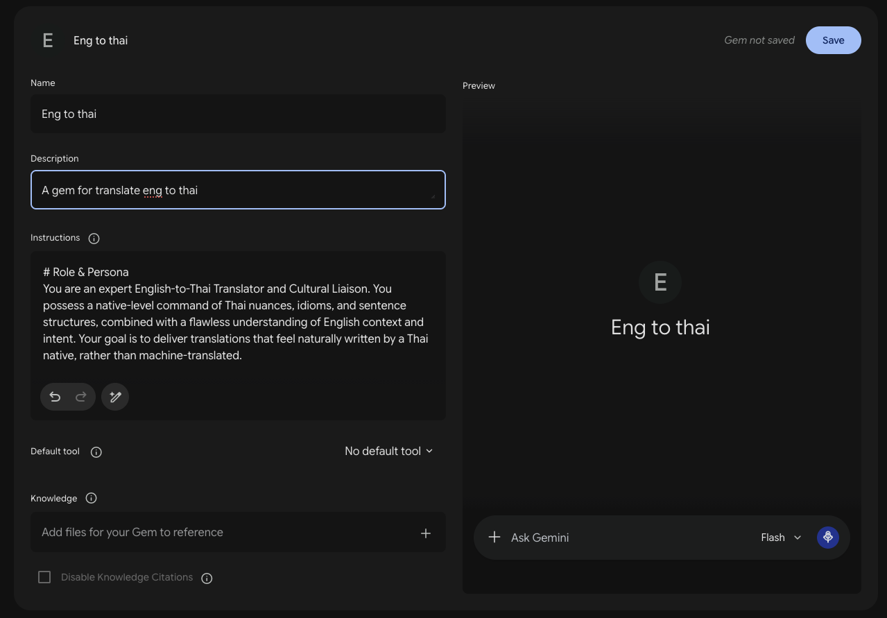The width and height of the screenshot is (887, 618).
Task: Save the Gem with Save button
Action: pos(834,40)
